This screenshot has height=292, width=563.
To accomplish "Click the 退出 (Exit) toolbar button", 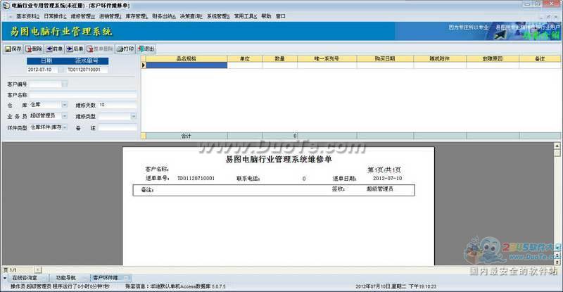I will (146, 49).
